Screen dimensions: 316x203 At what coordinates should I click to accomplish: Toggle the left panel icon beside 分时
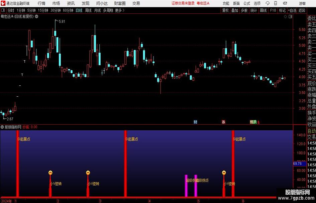[3, 10]
